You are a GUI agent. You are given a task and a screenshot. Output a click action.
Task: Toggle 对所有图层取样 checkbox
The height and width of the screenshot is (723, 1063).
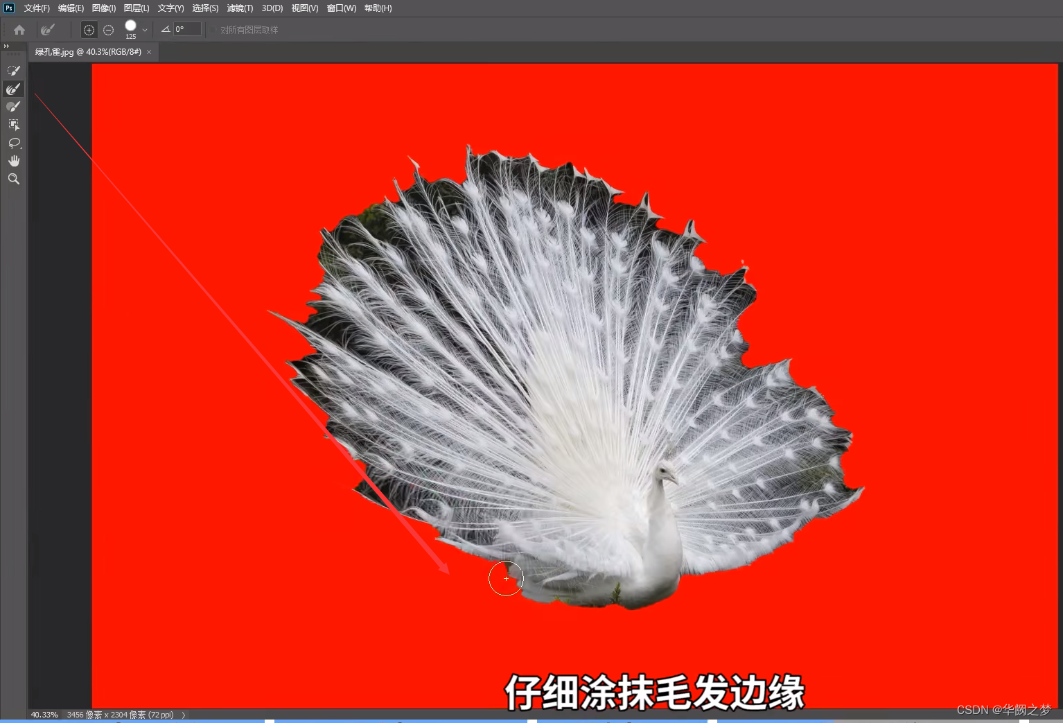[214, 30]
